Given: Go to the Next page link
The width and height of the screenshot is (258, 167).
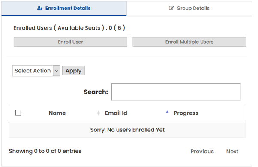Looking at the screenshot, I should [x=232, y=152].
